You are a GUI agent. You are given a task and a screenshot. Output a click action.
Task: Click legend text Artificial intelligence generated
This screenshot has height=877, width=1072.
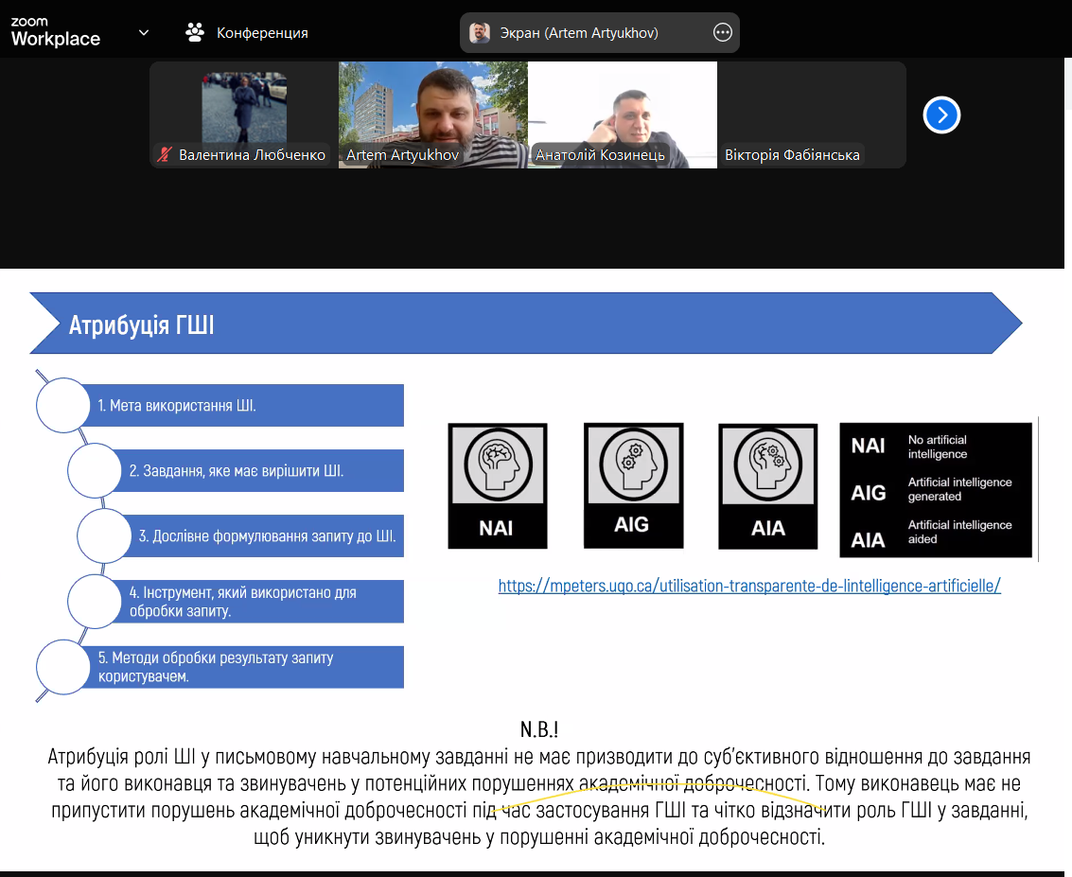(x=959, y=489)
